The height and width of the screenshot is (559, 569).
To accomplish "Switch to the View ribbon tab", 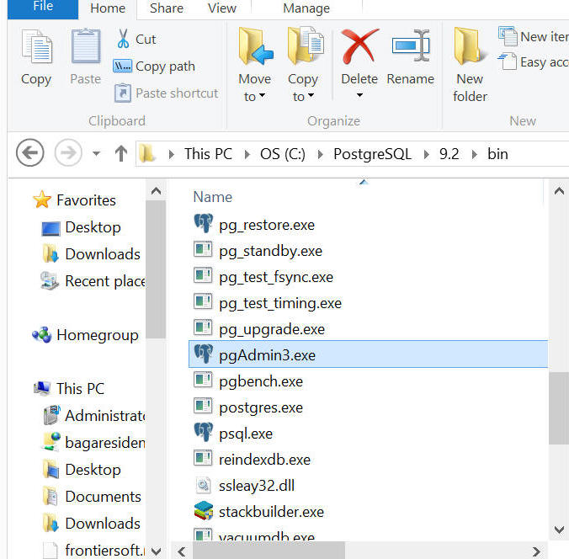I will [221, 8].
